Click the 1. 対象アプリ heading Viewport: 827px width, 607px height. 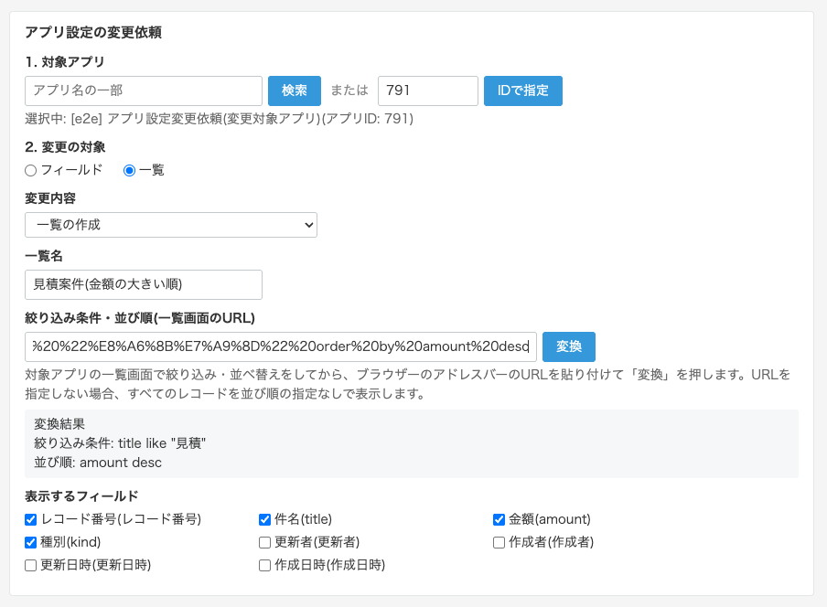point(64,62)
